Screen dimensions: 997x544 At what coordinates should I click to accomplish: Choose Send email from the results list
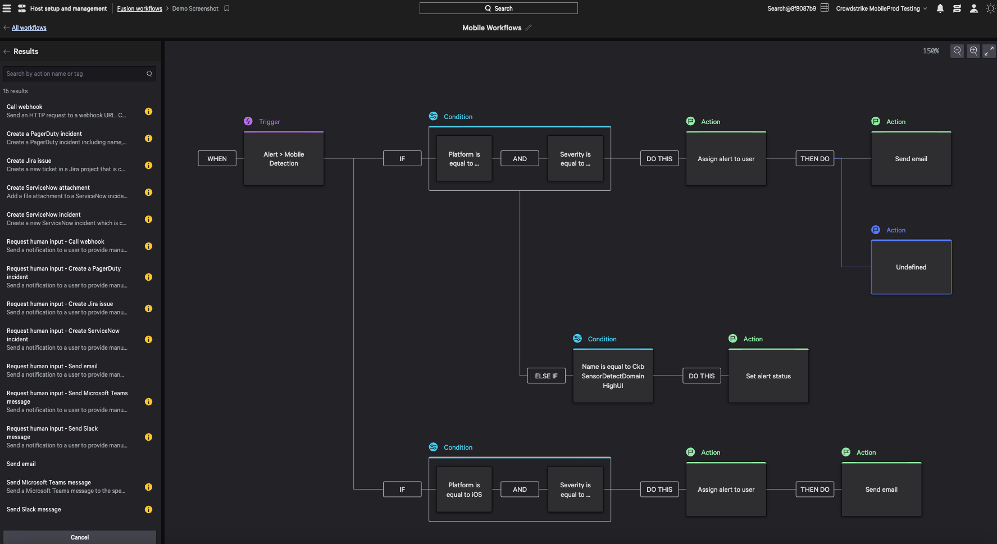pyautogui.click(x=21, y=464)
